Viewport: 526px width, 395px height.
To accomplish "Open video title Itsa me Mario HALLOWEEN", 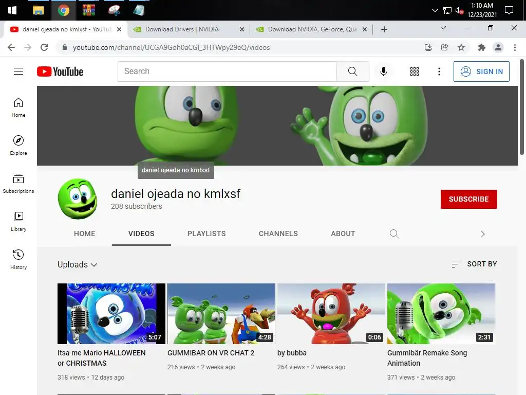I will pyautogui.click(x=102, y=358).
